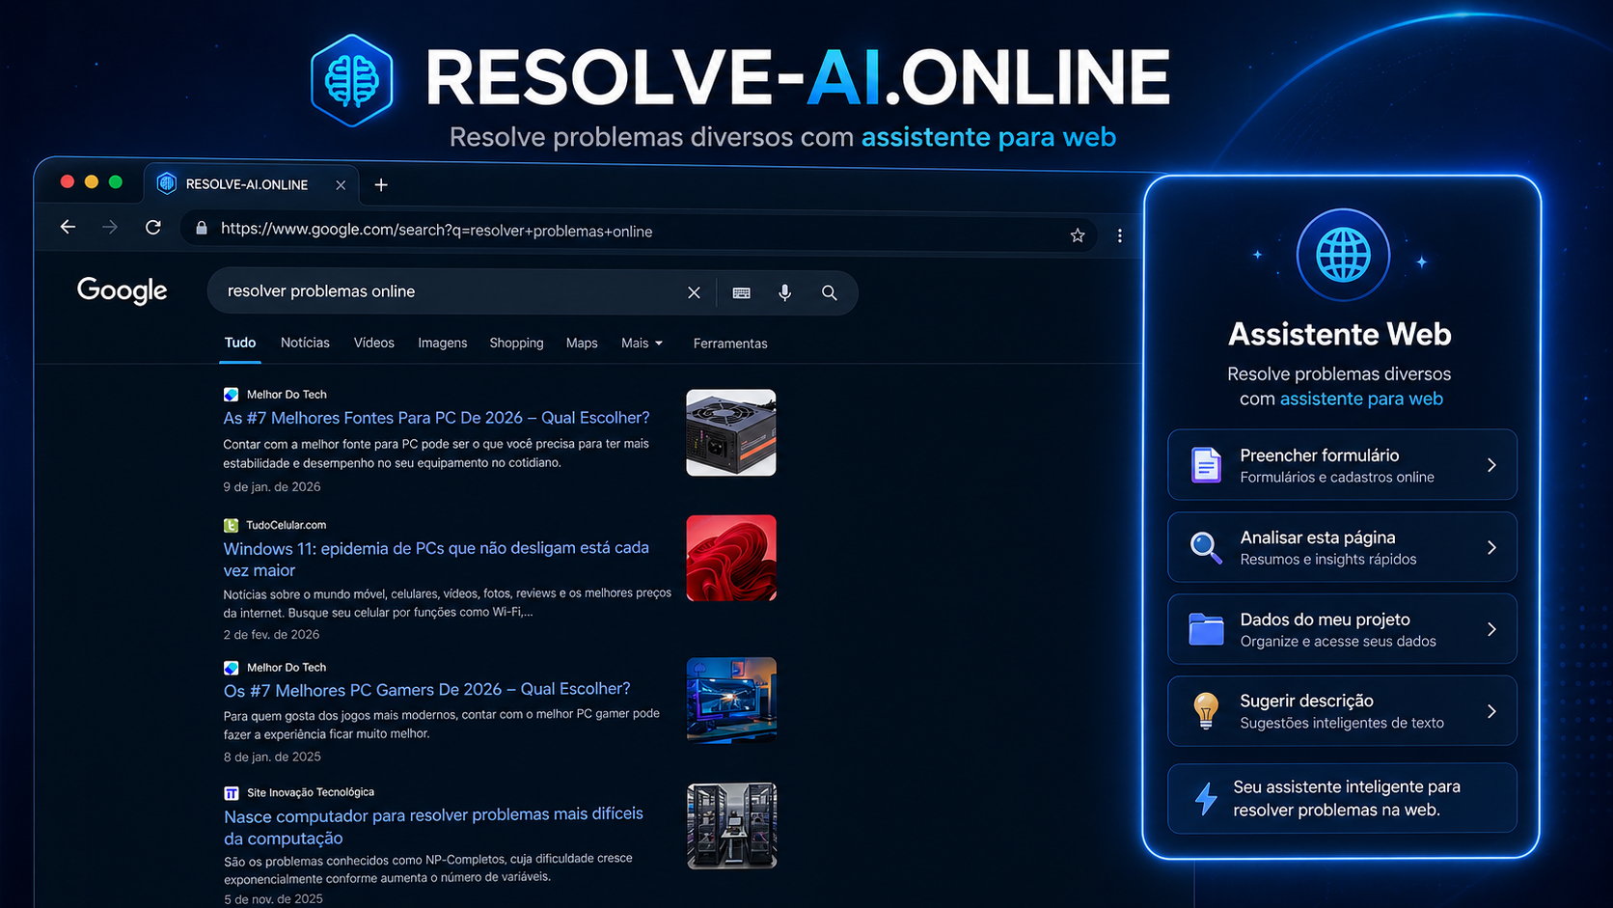
Task: Click the lightning bolt icon in the assistant panel
Action: 1206,799
